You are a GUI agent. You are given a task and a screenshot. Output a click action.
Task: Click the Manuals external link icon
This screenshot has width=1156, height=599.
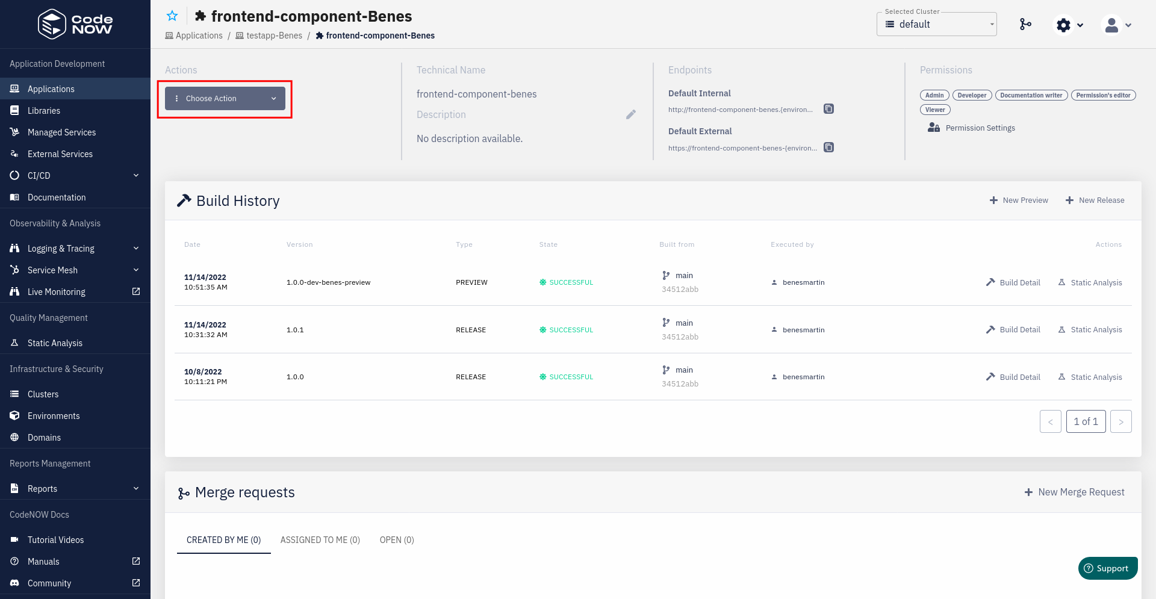click(x=136, y=561)
